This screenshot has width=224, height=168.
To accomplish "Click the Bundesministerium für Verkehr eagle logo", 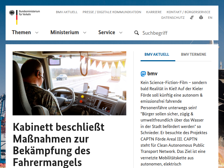I will [25, 17].
